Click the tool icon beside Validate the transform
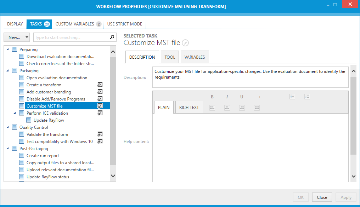 [100, 134]
